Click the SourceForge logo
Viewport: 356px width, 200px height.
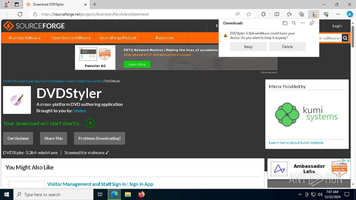34,26
